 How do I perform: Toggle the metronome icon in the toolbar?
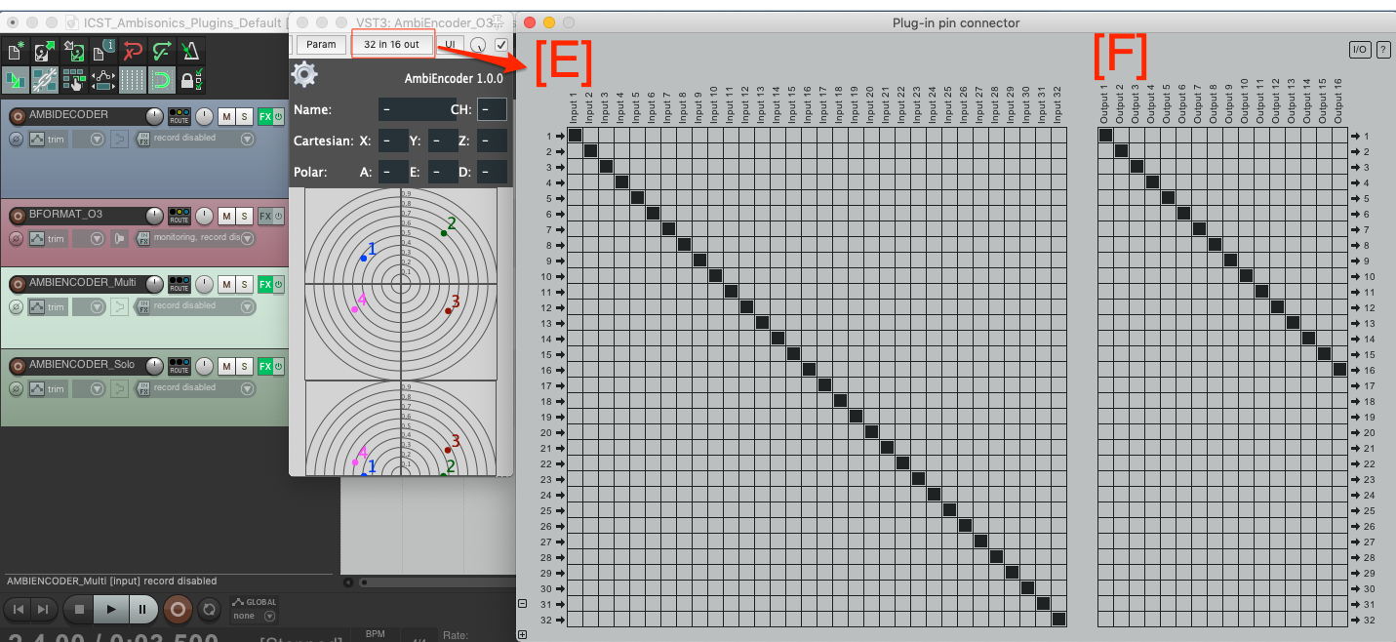click(x=191, y=52)
